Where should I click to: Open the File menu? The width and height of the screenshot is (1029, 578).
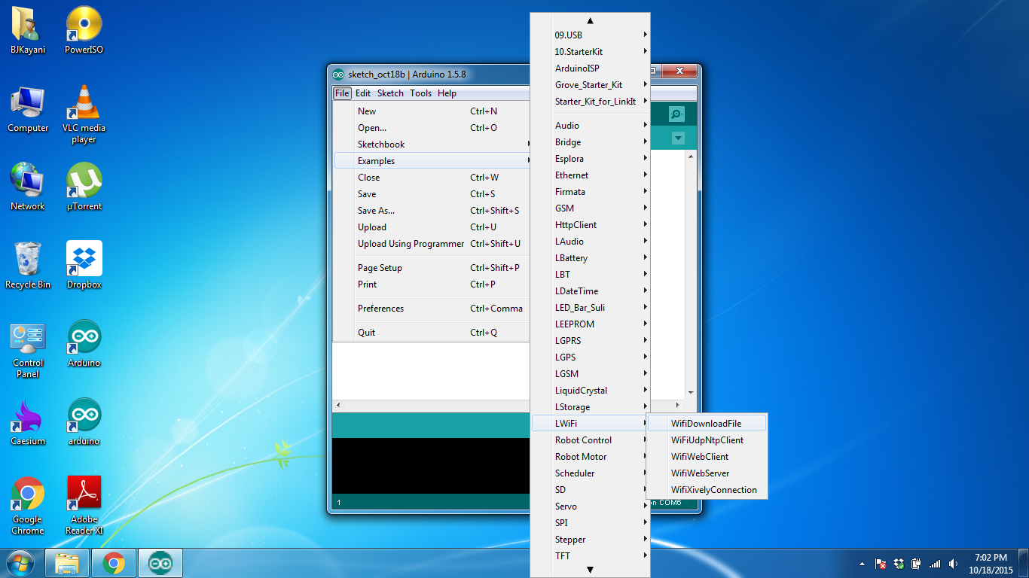point(342,93)
